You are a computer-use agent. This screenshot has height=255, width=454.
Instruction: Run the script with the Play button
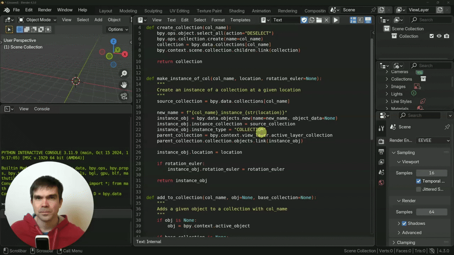336,19
